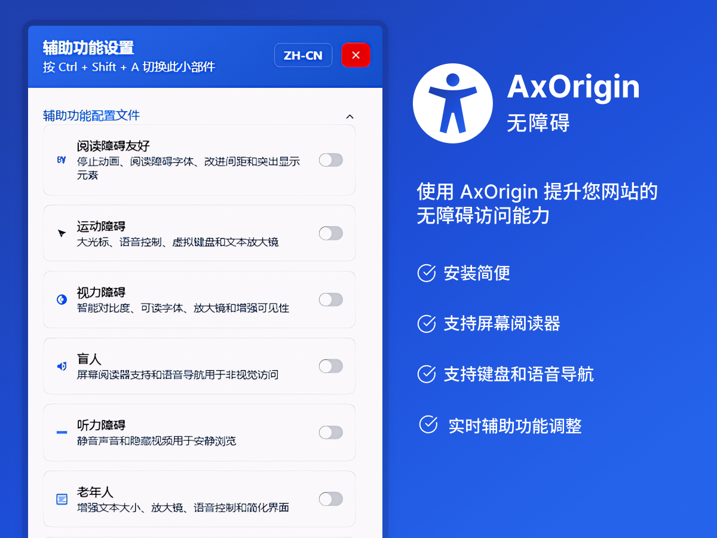Viewport: 717px width, 538px height.
Task: Select the 老年人 profile title
Action: tap(95, 492)
